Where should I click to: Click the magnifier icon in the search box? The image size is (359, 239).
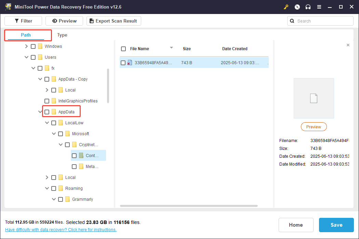292,21
